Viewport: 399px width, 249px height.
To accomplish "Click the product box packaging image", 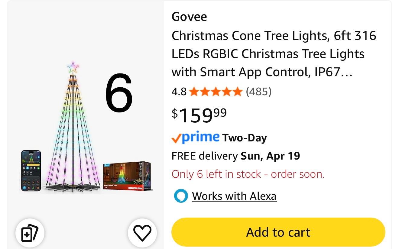I will click(x=127, y=176).
